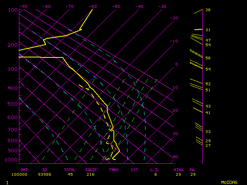Select the wind speed value 56
The height and width of the screenshot is (185, 247).
click(208, 58)
